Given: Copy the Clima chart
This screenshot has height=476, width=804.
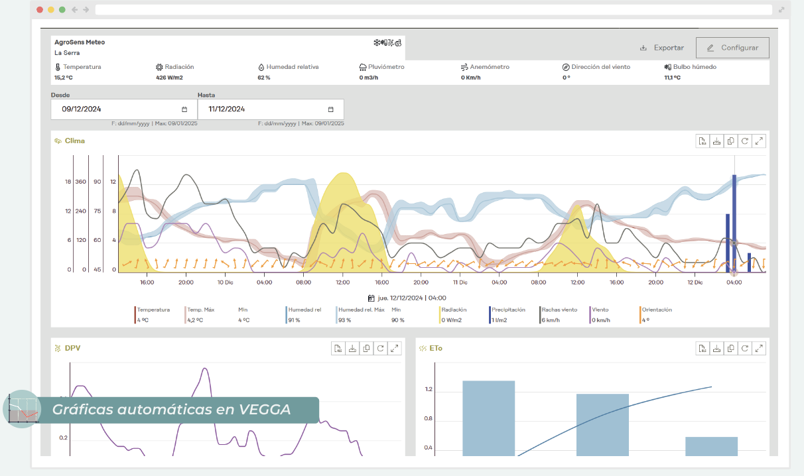Looking at the screenshot, I should tap(730, 141).
